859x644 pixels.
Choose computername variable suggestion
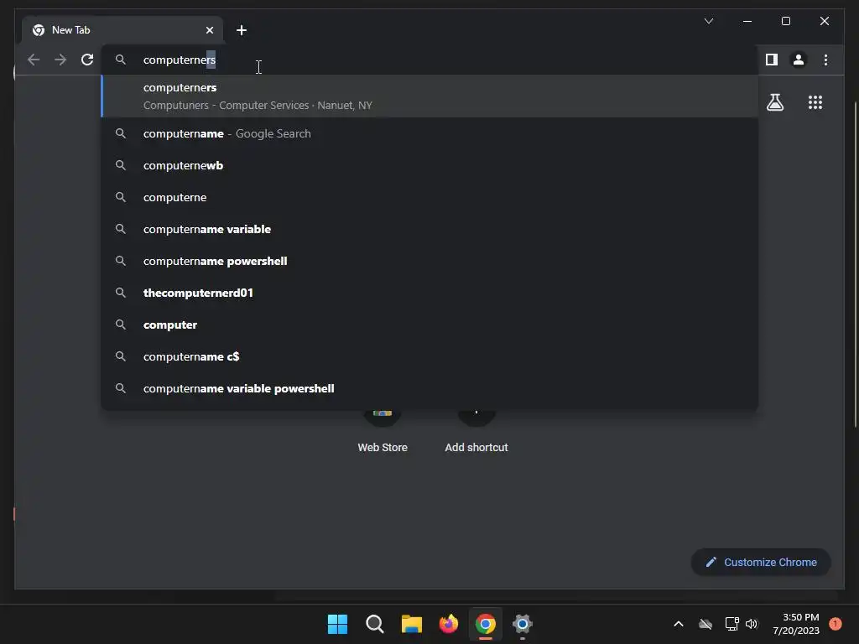[x=430, y=229]
